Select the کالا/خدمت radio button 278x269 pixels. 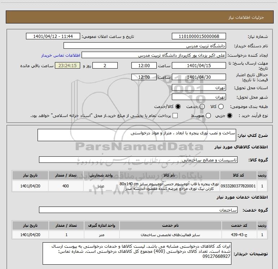[178, 107]
